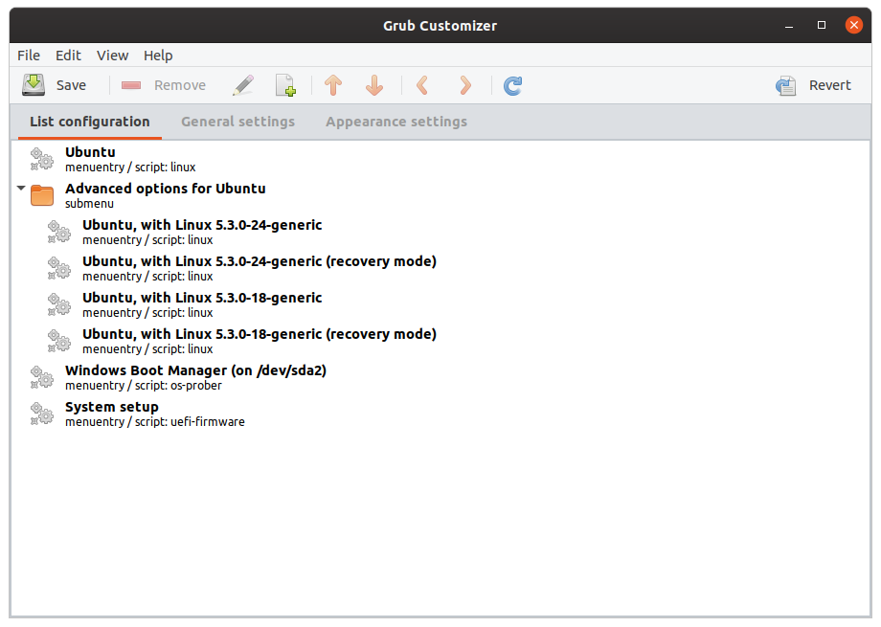Select Windows Boot Manager (on /dev/sda2)

coord(440,377)
